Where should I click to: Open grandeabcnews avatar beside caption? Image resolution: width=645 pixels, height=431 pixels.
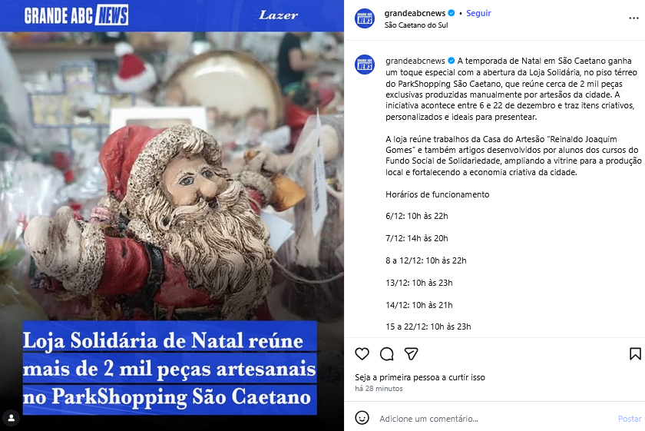[x=365, y=65]
